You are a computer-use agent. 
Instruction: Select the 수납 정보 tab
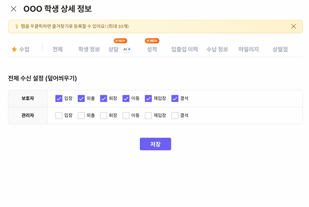pyautogui.click(x=217, y=49)
